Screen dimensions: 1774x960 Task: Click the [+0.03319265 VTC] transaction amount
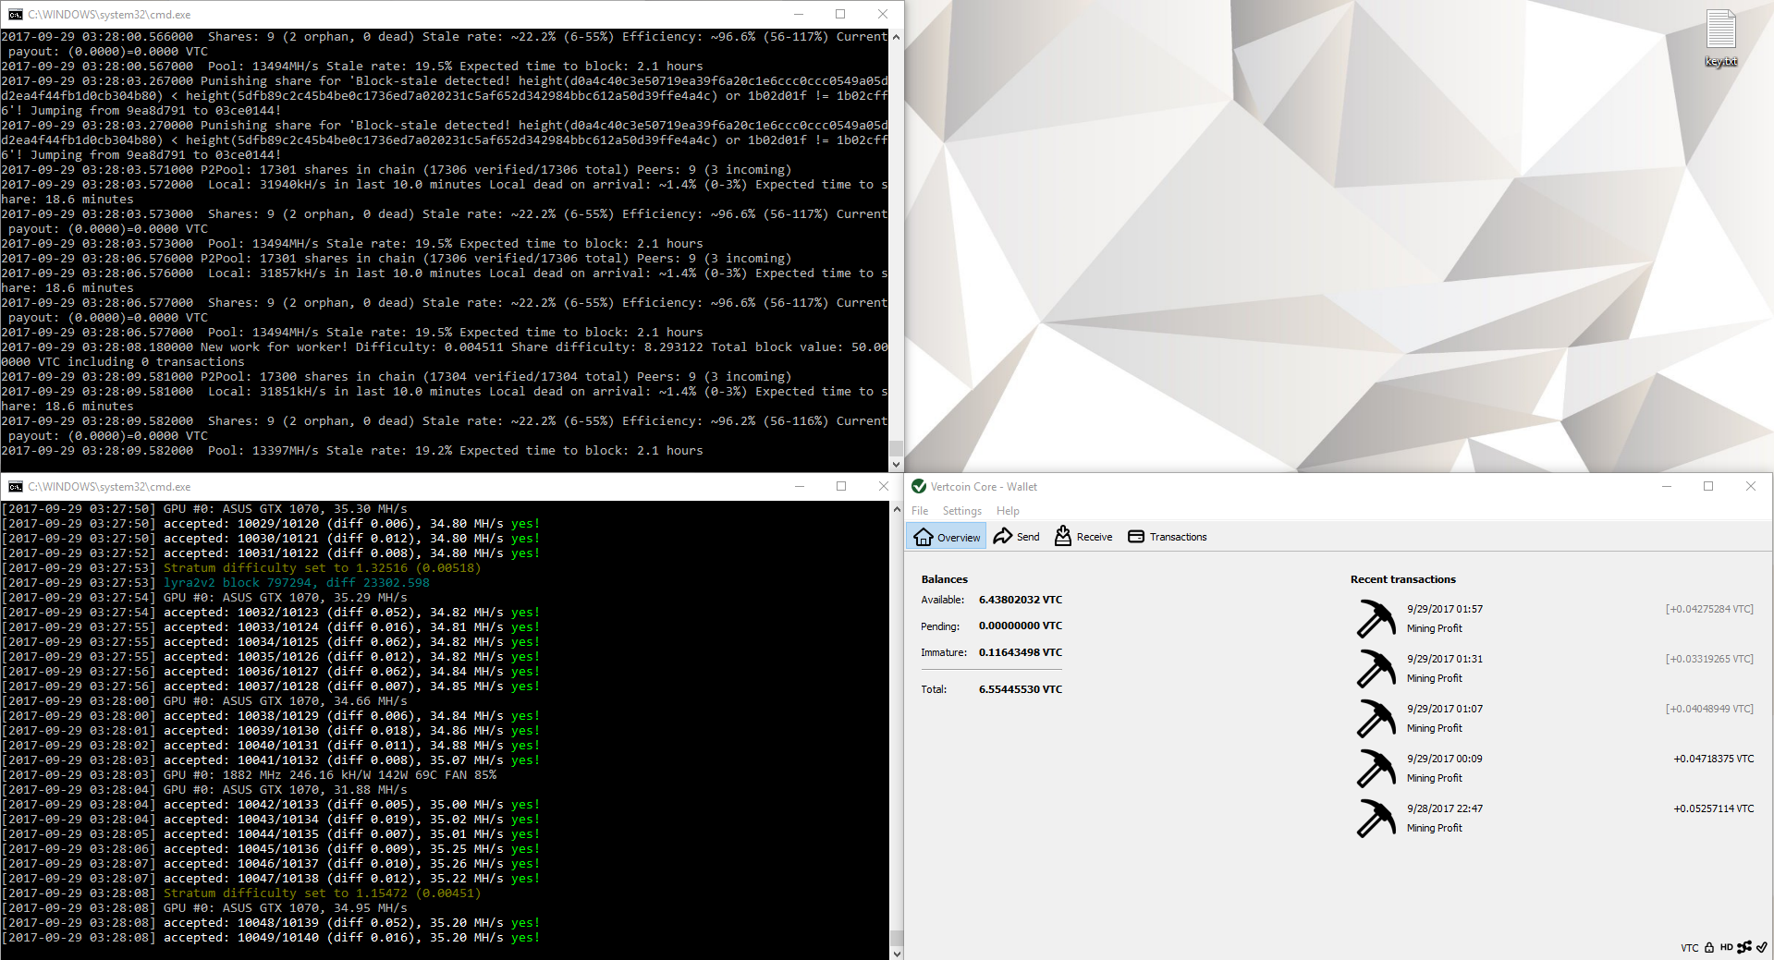pos(1709,659)
